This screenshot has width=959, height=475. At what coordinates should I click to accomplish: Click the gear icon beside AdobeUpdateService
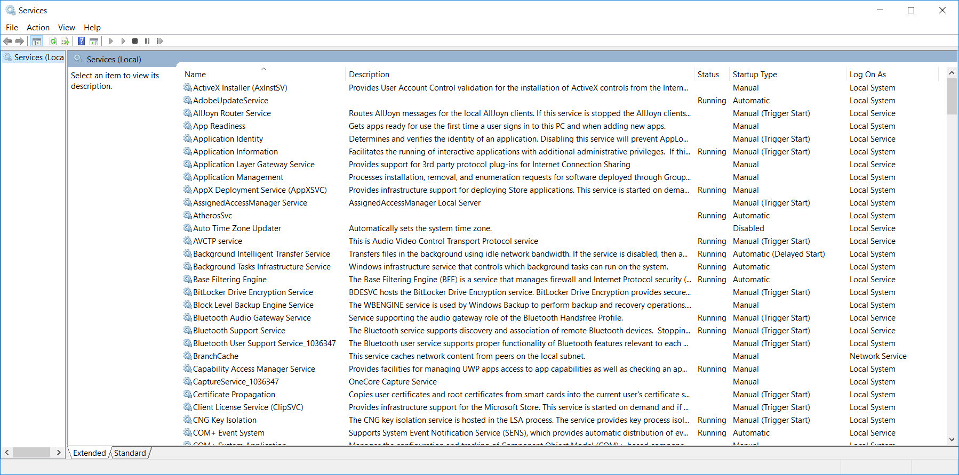tap(188, 100)
